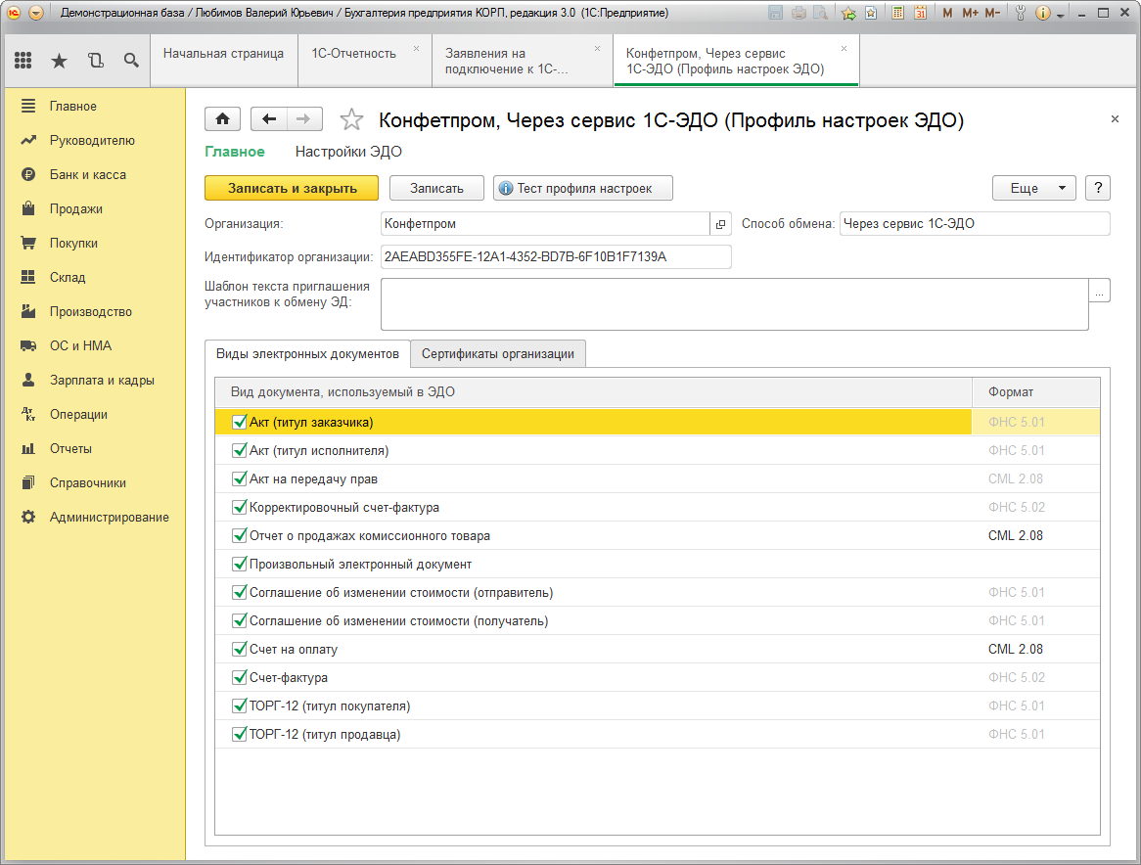Image resolution: width=1141 pixels, height=865 pixels.
Task: Uncheck Корректировочный счет-фактура
Action: point(240,507)
